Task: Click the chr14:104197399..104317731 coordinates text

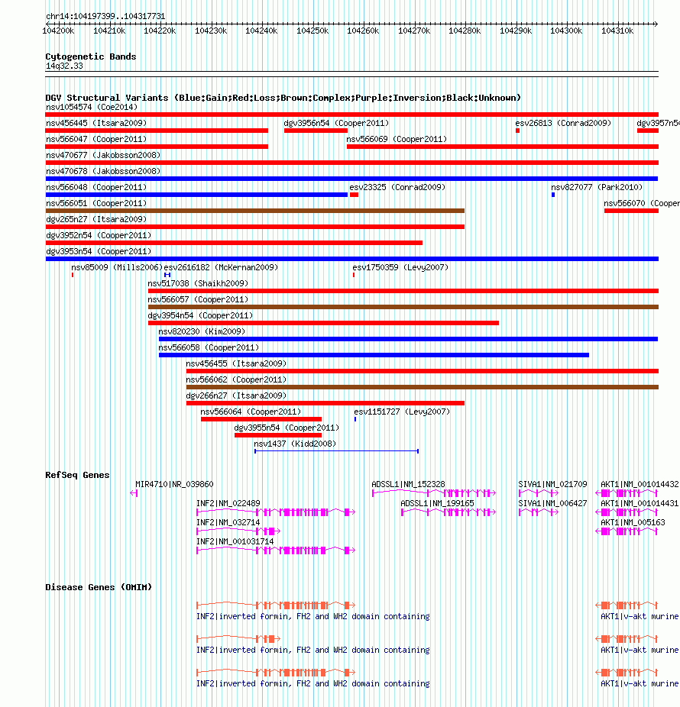Action: (105, 16)
